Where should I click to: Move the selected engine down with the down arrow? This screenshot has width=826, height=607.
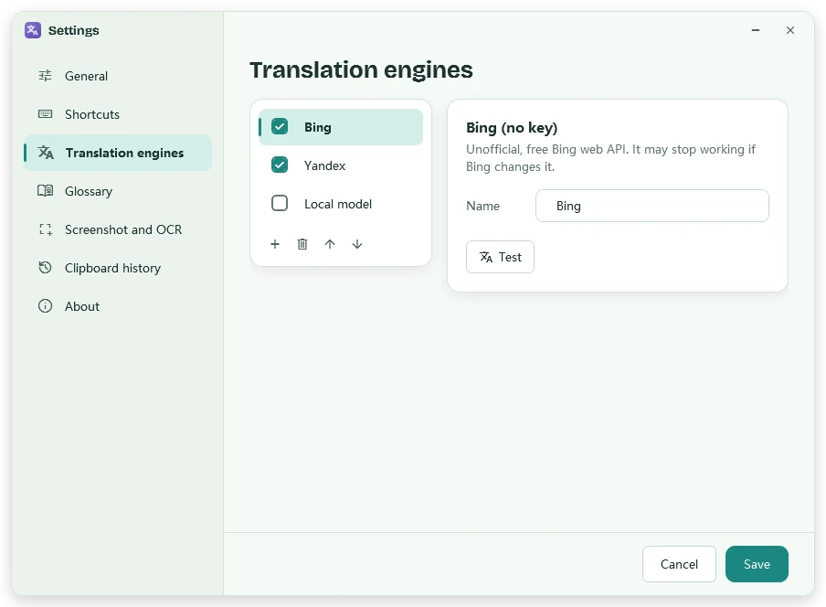357,244
